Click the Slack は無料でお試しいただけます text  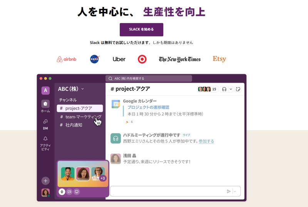coord(120,43)
